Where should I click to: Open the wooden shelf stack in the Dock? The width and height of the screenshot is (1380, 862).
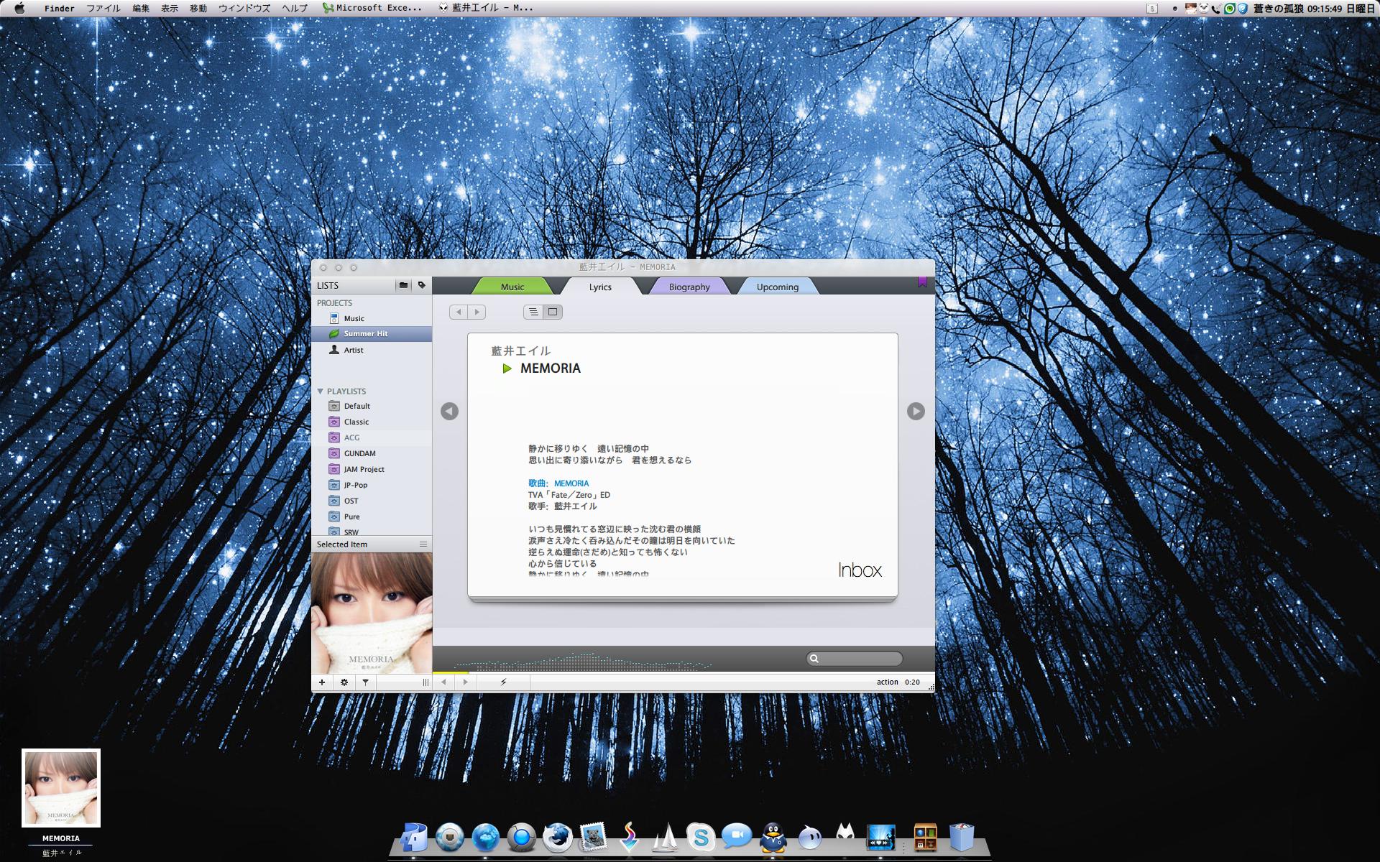click(x=926, y=838)
